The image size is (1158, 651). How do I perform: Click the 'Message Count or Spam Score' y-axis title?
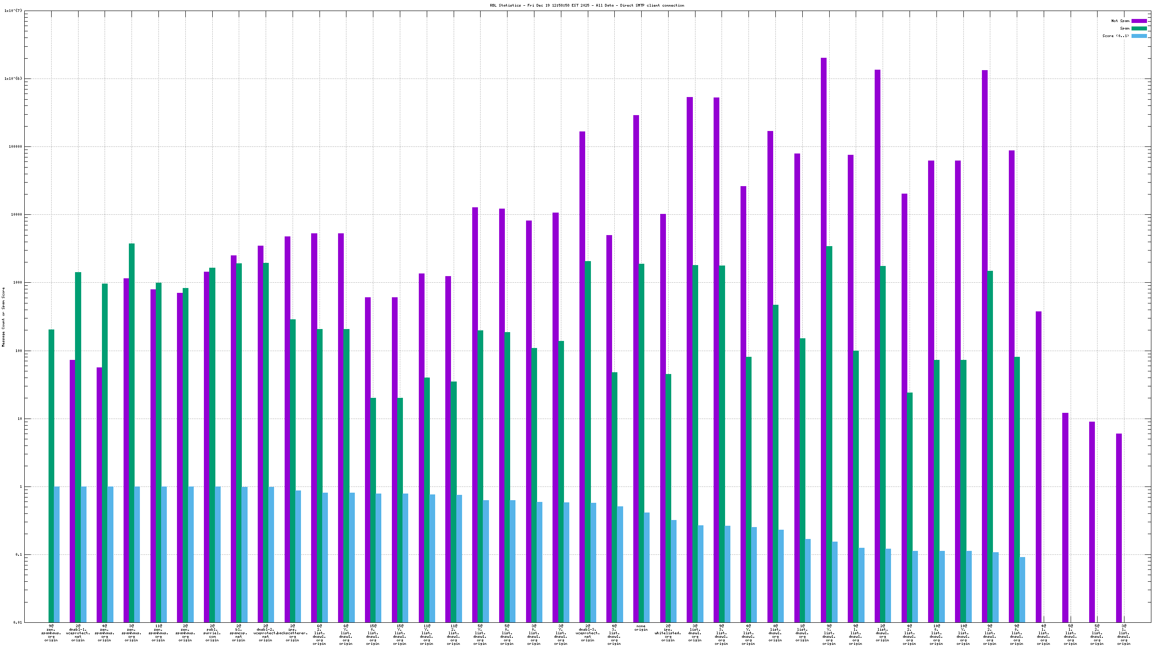(x=4, y=317)
